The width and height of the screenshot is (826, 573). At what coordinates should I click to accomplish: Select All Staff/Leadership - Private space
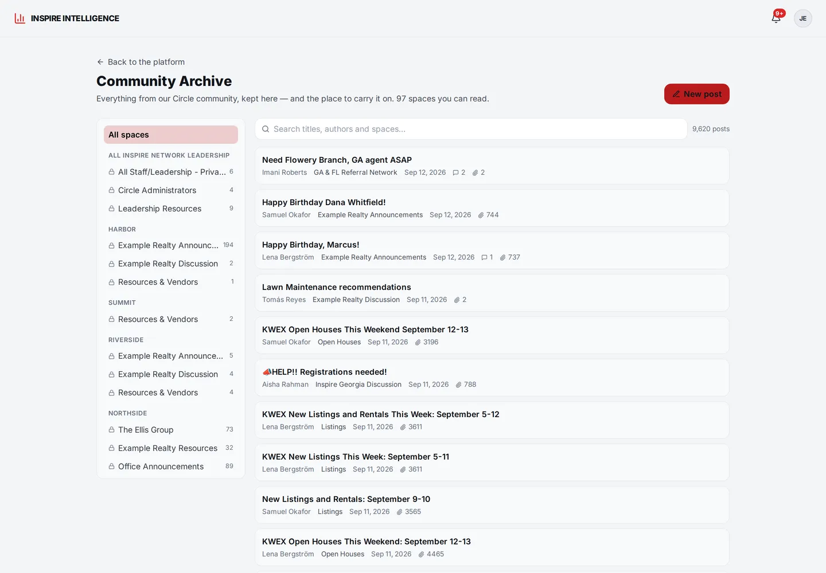tap(171, 172)
